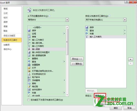Select the 格式刷 command
137x111 pixels.
pyautogui.click(x=47, y=87)
